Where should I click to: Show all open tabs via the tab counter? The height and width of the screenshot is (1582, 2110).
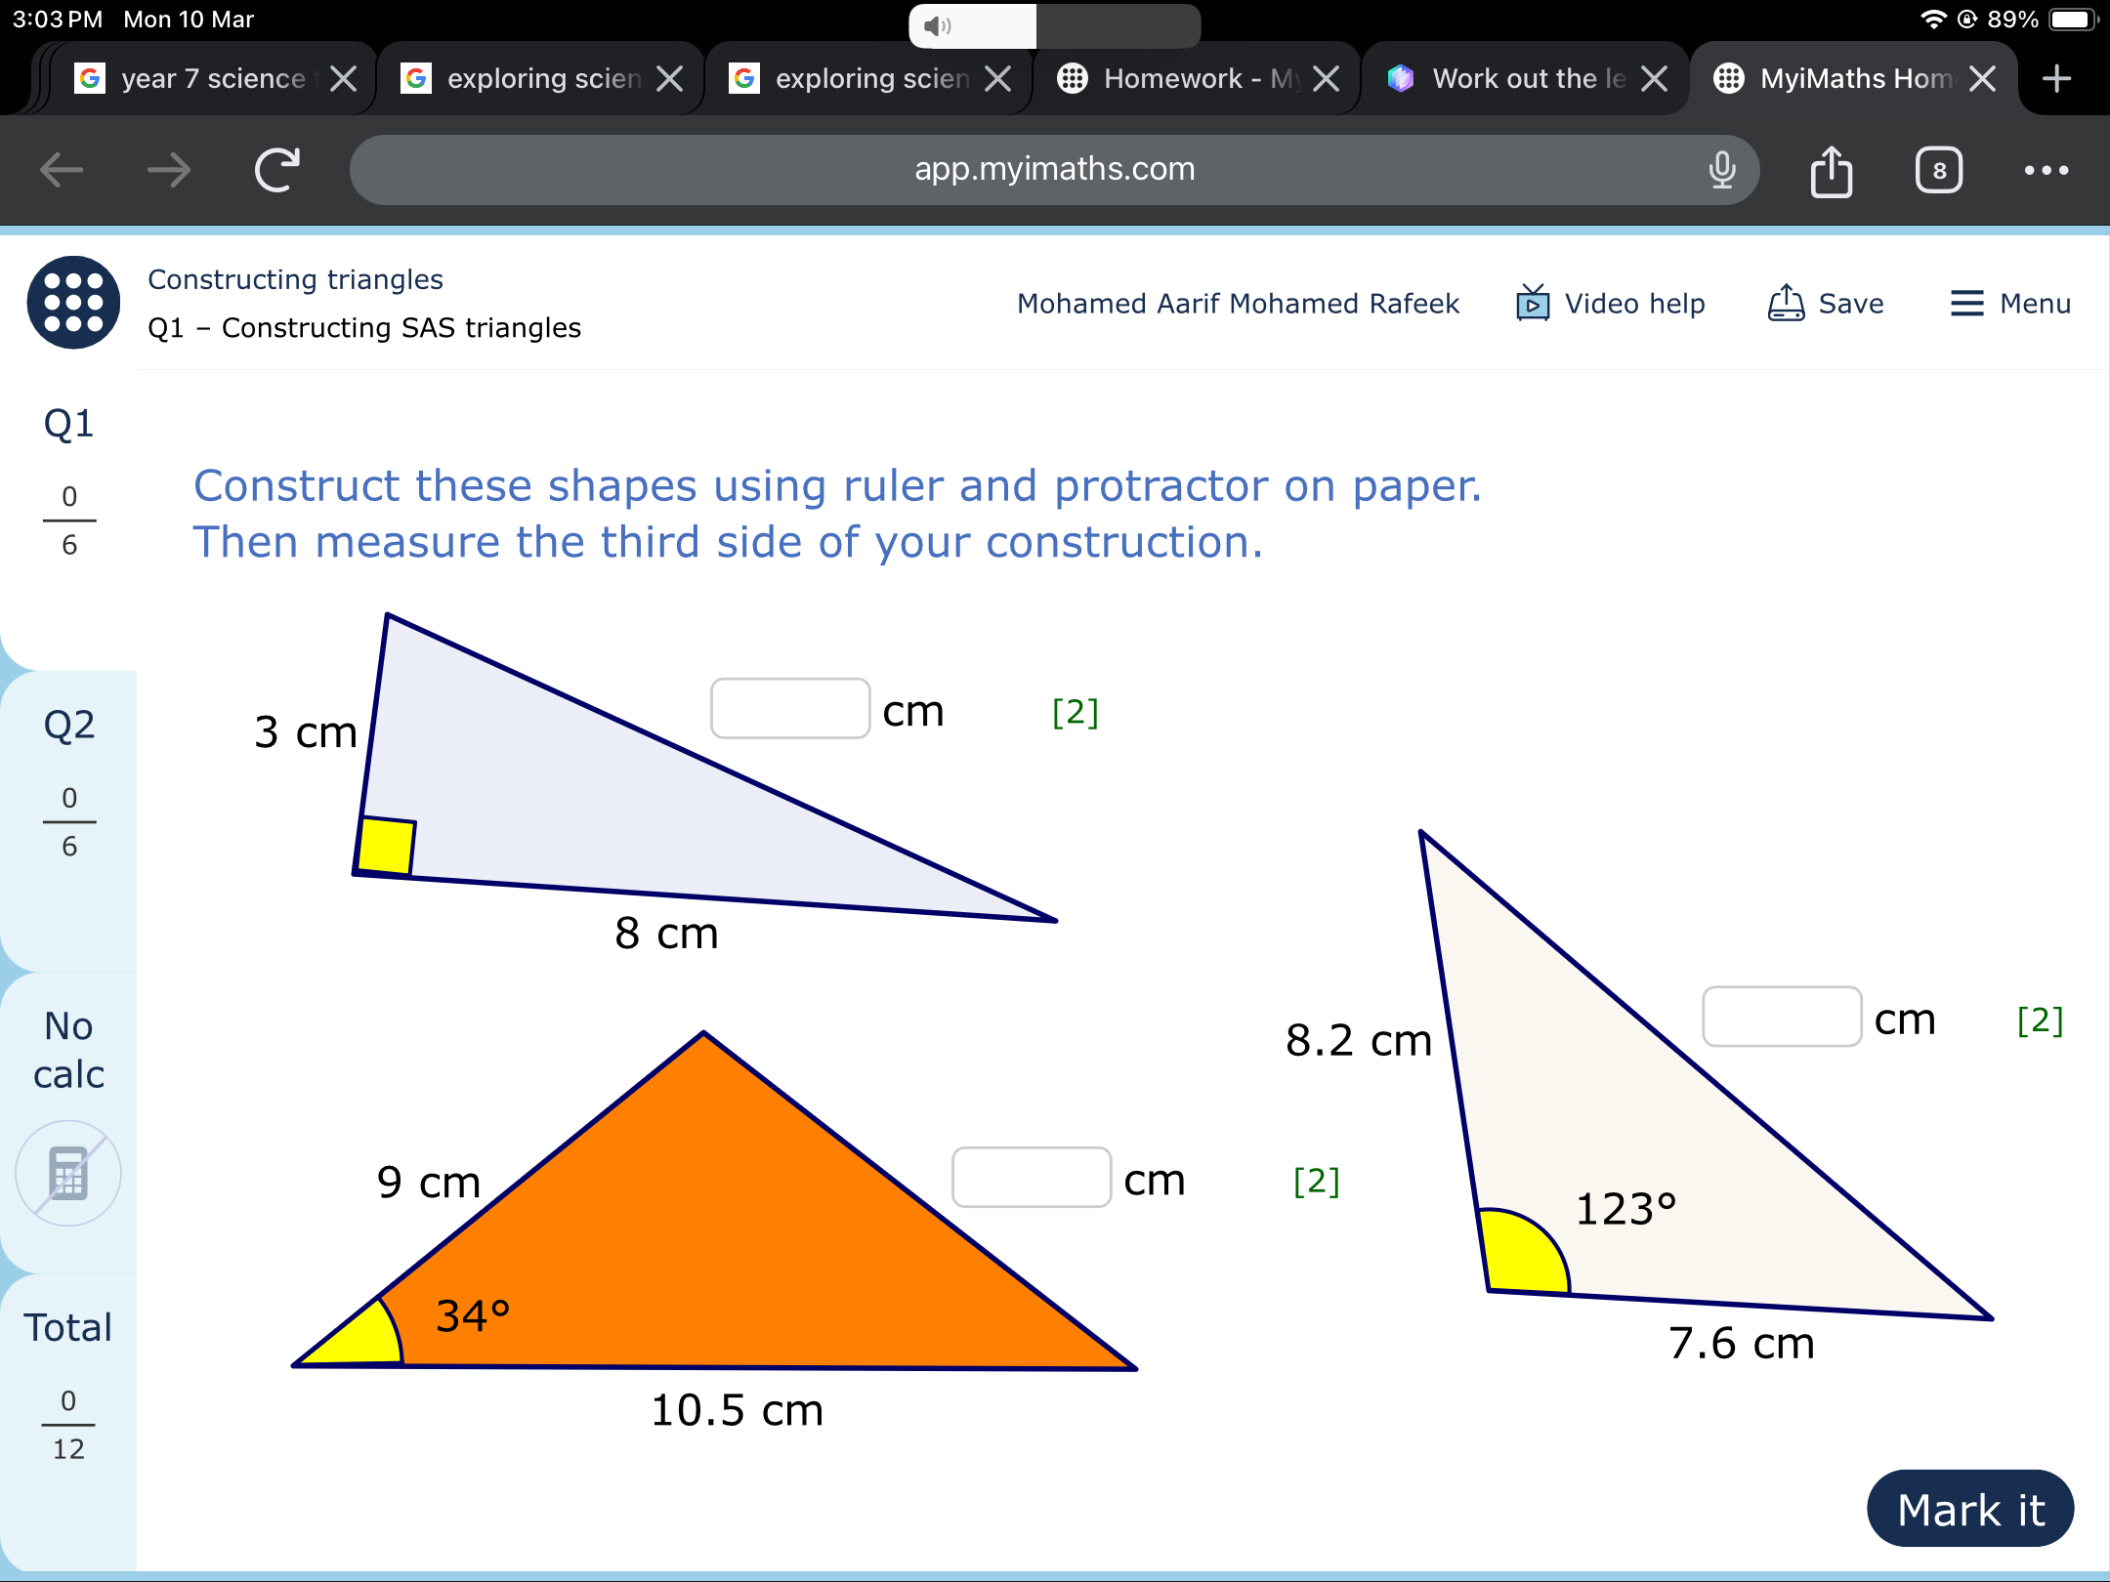coord(1939,169)
